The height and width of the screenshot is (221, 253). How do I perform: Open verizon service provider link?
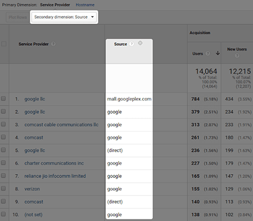click(32, 189)
